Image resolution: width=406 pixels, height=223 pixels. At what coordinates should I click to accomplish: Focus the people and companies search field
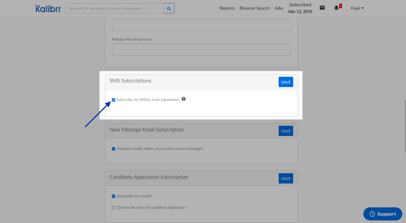click(114, 9)
